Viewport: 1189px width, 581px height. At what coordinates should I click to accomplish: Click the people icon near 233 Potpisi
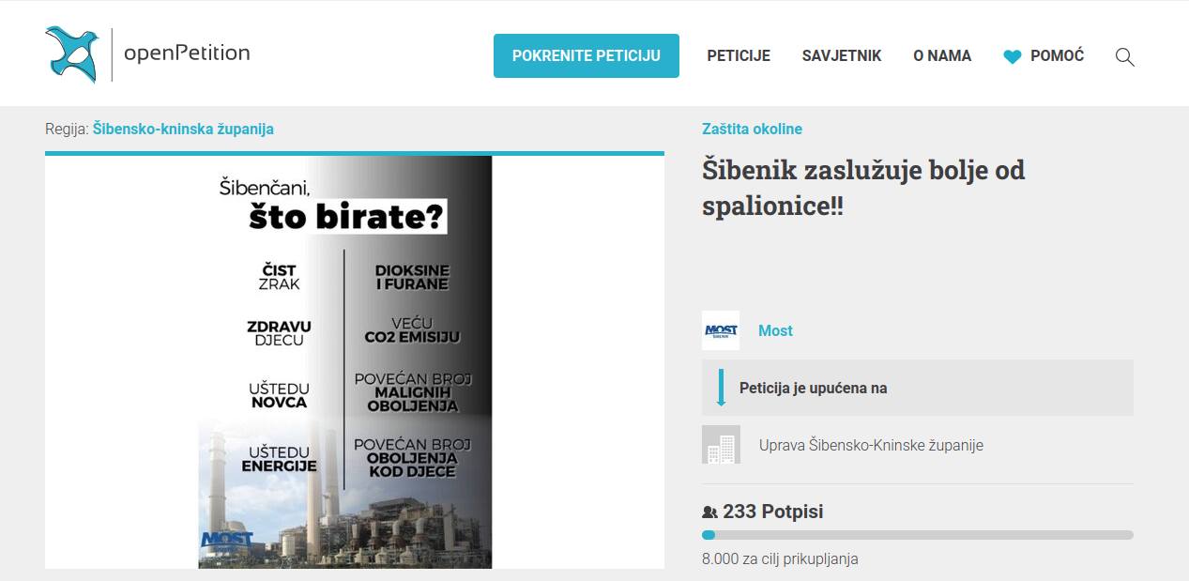click(709, 512)
